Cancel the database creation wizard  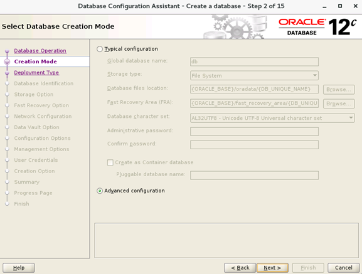(x=344, y=268)
